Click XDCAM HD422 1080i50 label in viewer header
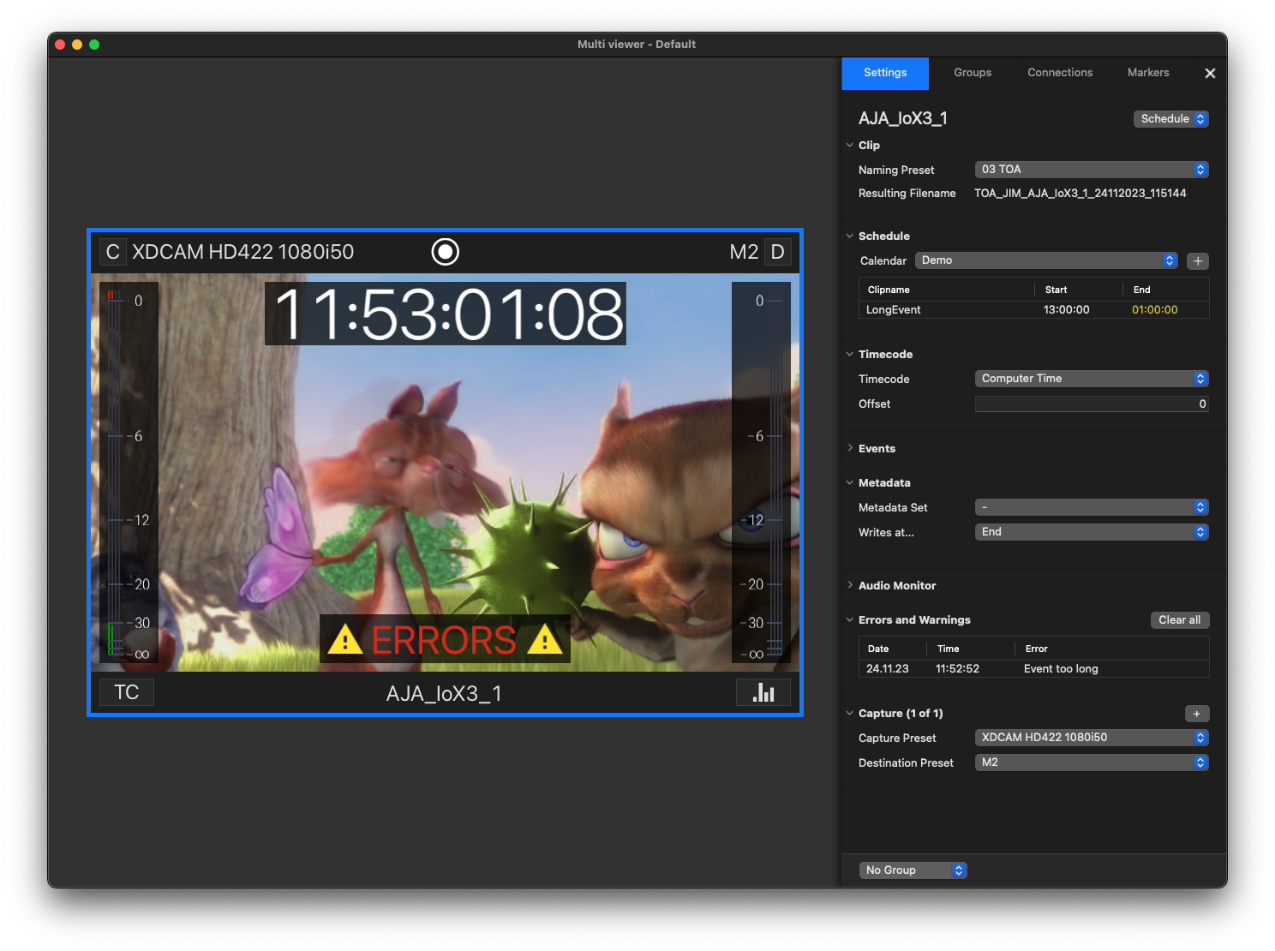Image resolution: width=1275 pixels, height=951 pixels. (x=242, y=252)
